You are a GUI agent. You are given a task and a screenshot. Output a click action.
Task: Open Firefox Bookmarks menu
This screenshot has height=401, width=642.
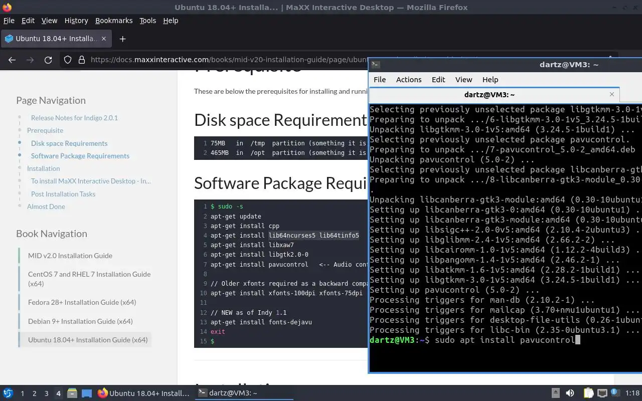click(114, 21)
